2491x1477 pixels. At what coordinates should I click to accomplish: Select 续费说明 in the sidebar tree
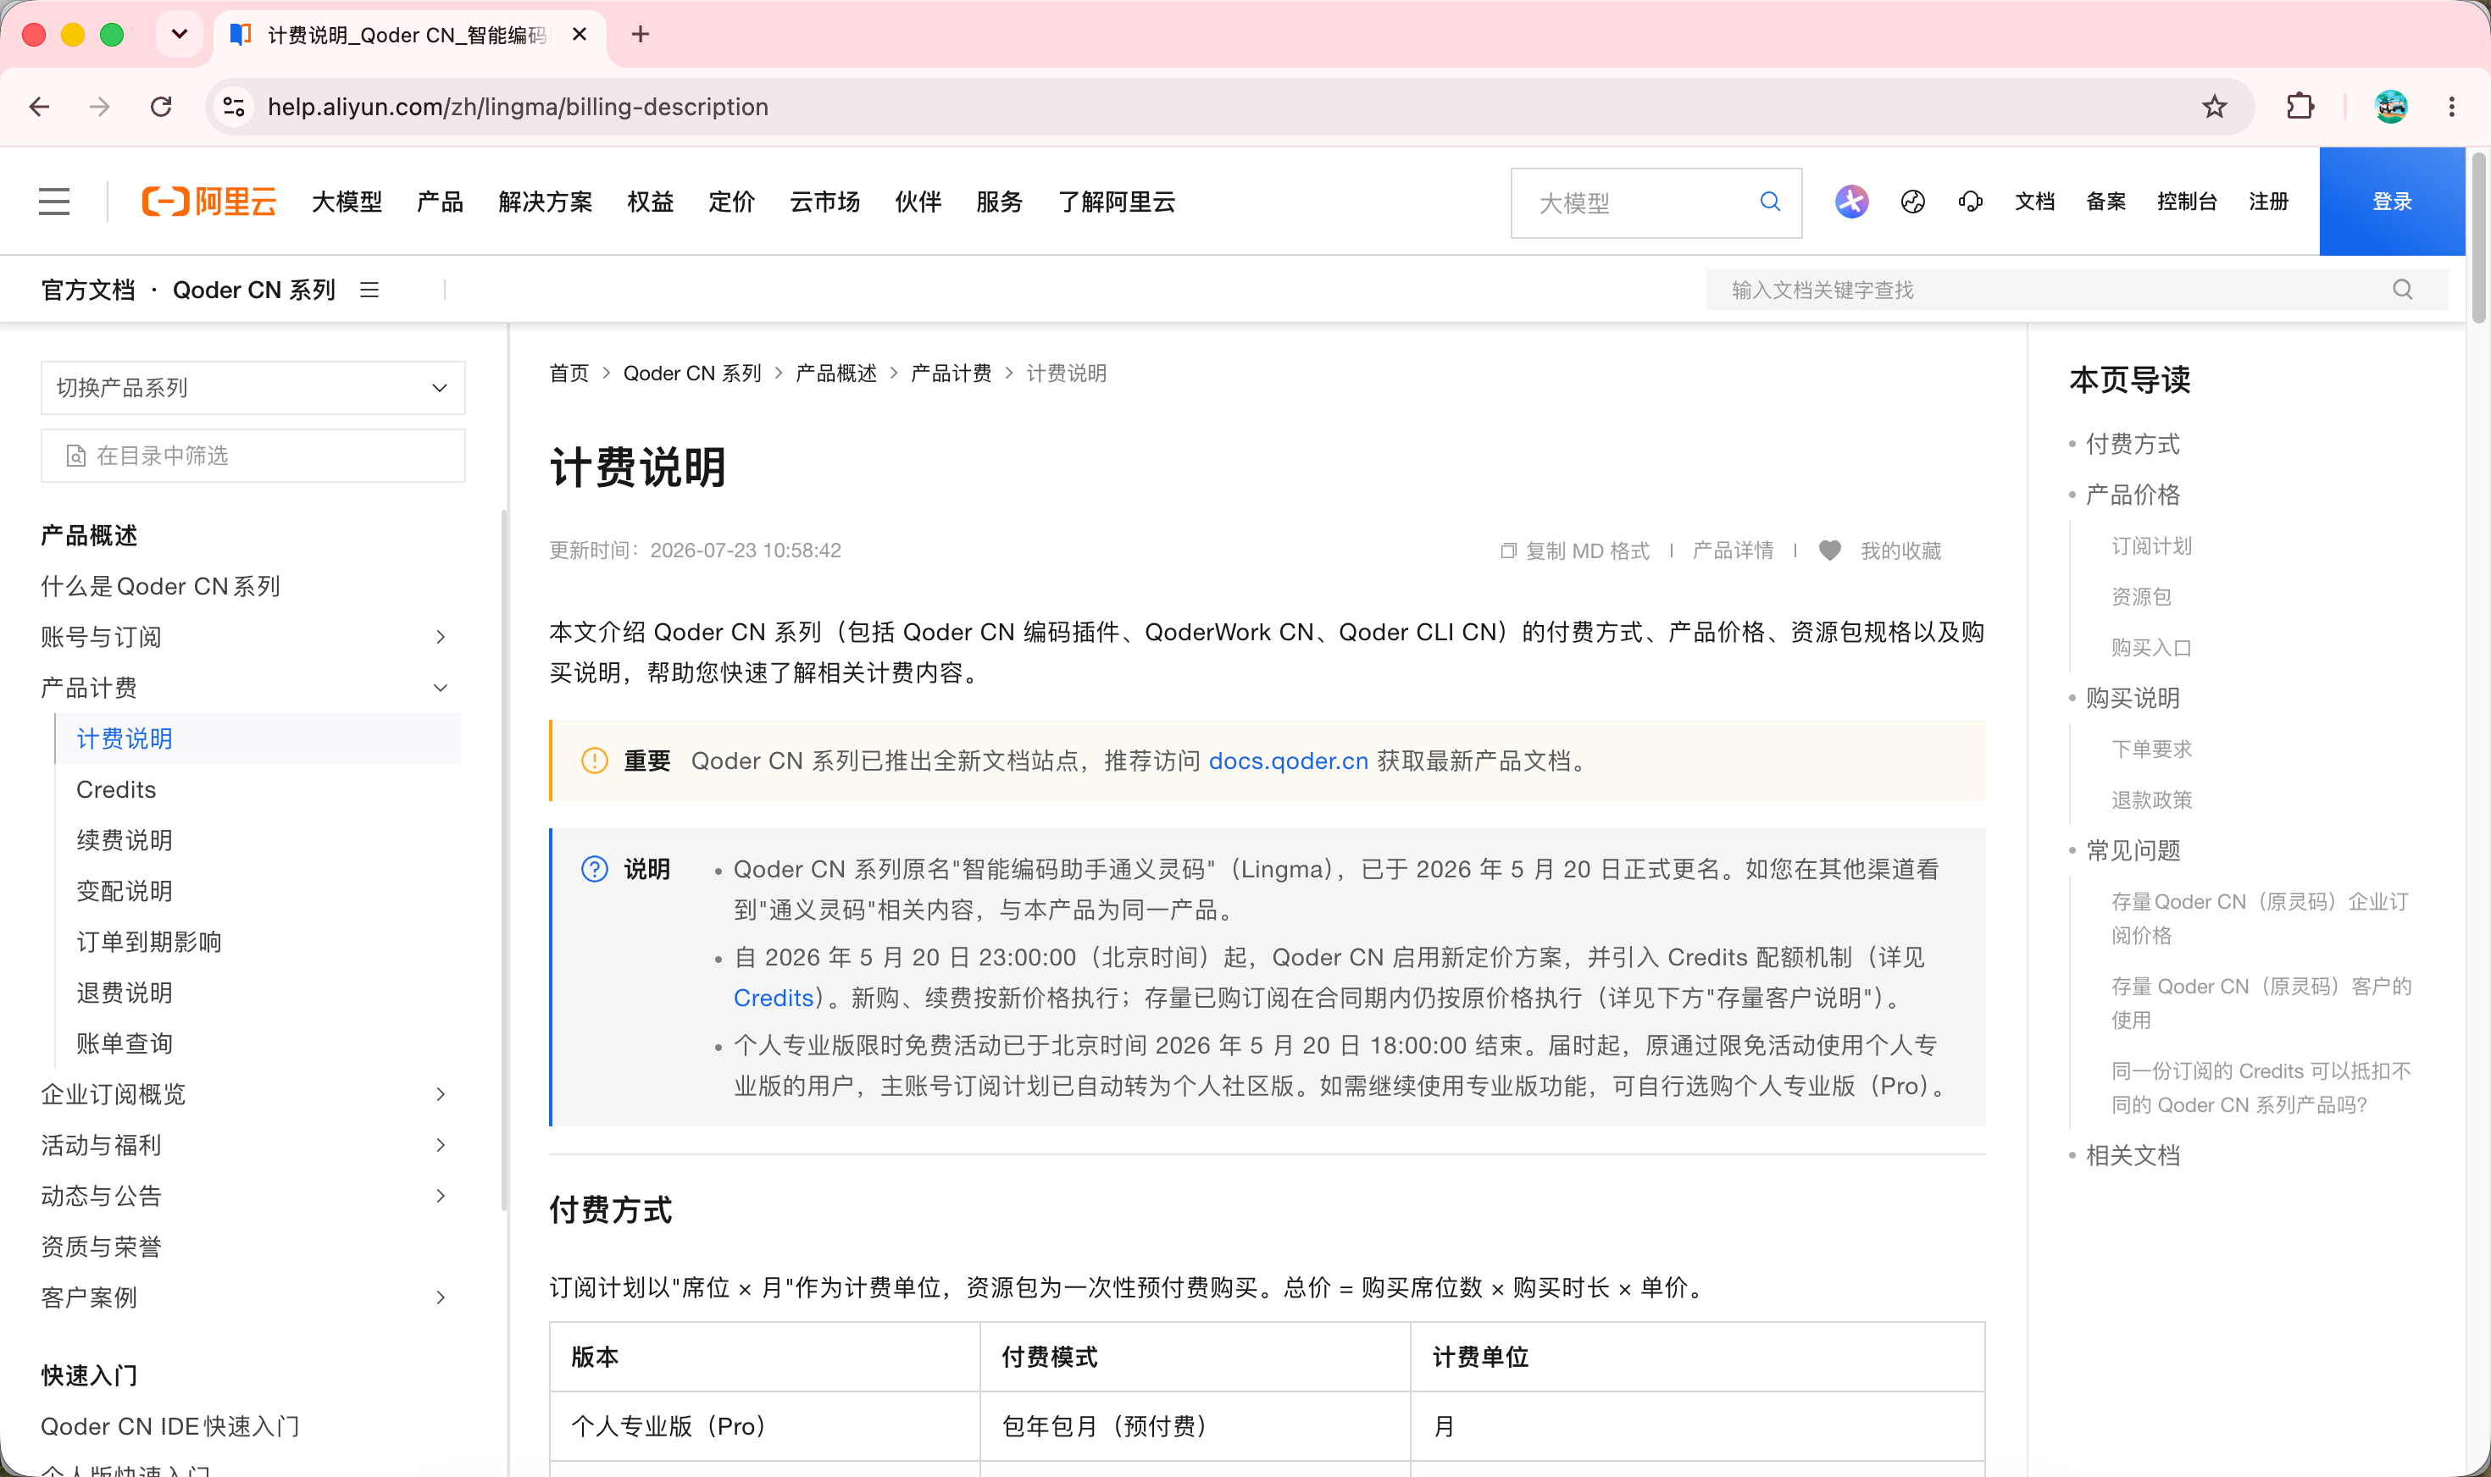tap(125, 840)
